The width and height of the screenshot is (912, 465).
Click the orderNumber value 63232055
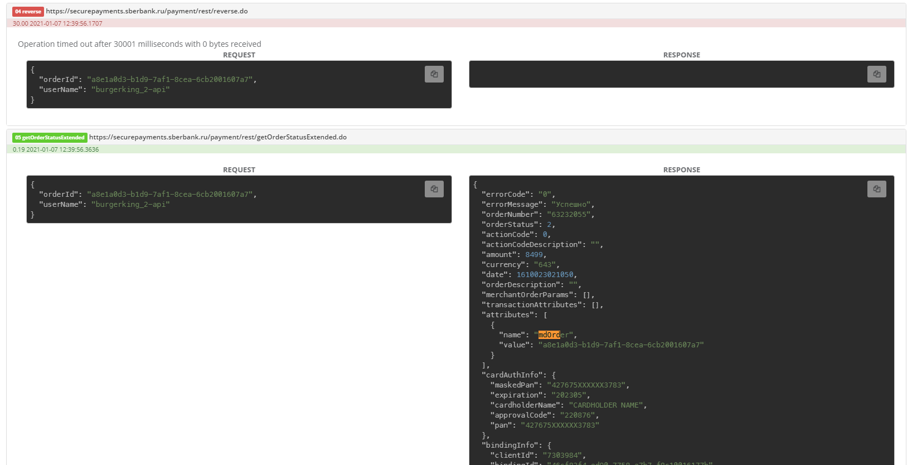tap(569, 215)
